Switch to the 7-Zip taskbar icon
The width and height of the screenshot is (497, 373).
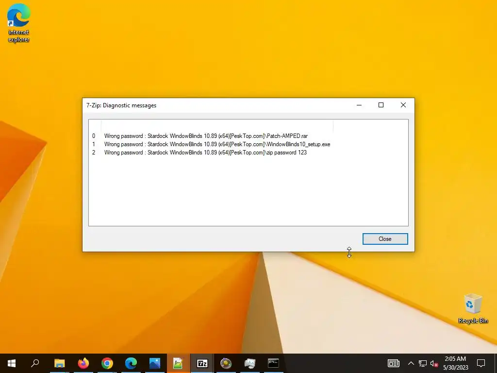click(x=202, y=363)
